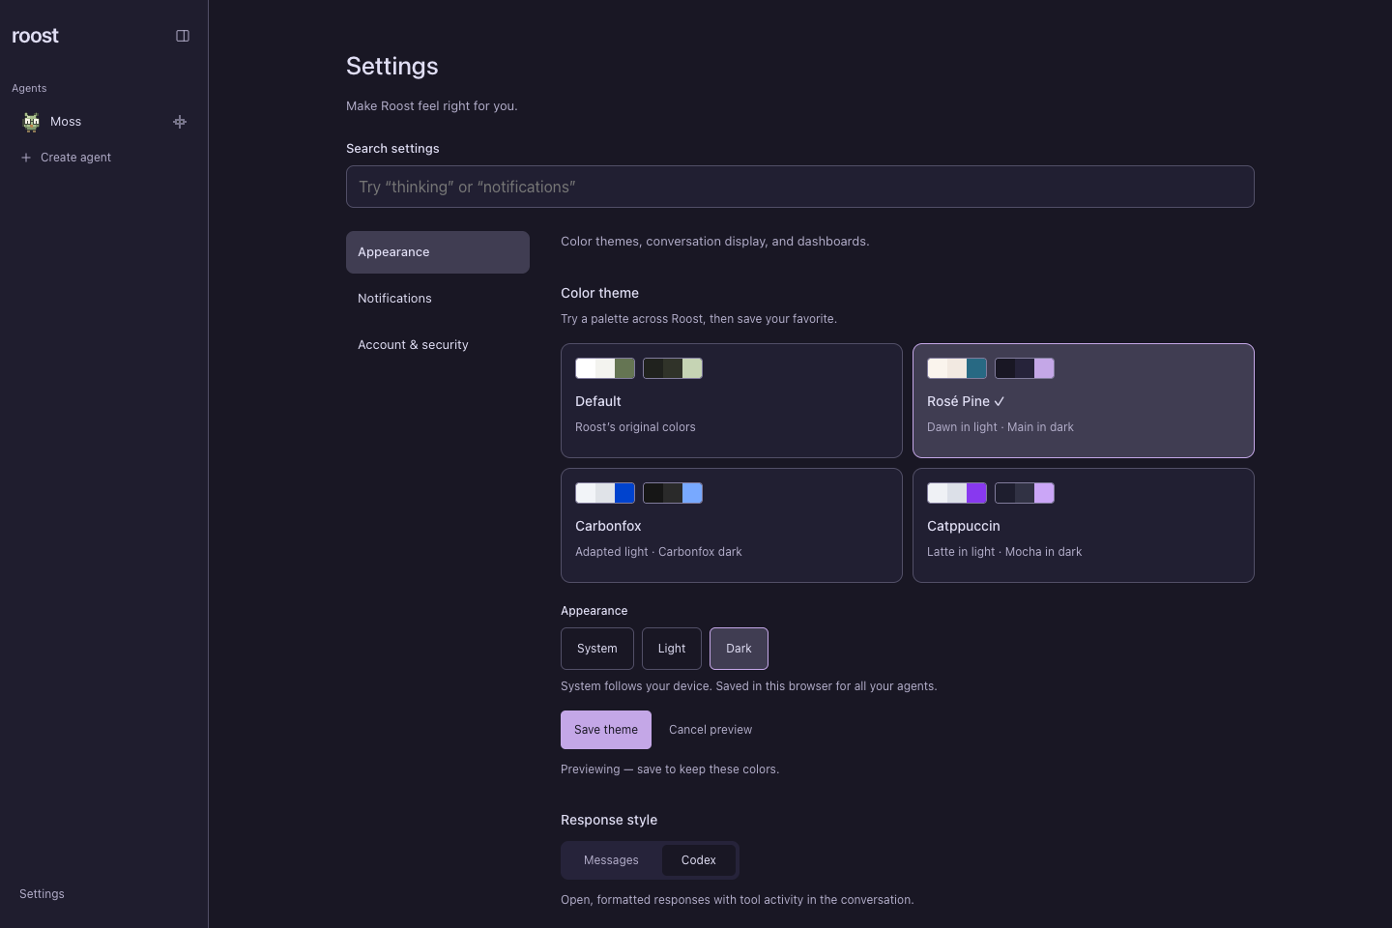
Task: Click the Save theme button
Action: (x=606, y=730)
